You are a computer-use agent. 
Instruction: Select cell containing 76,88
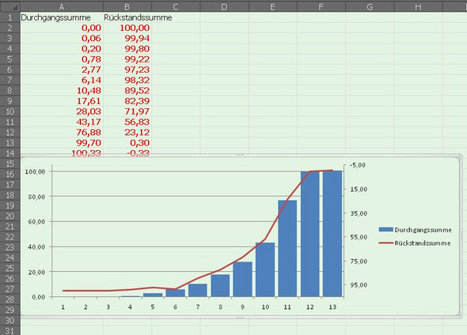(x=62, y=132)
